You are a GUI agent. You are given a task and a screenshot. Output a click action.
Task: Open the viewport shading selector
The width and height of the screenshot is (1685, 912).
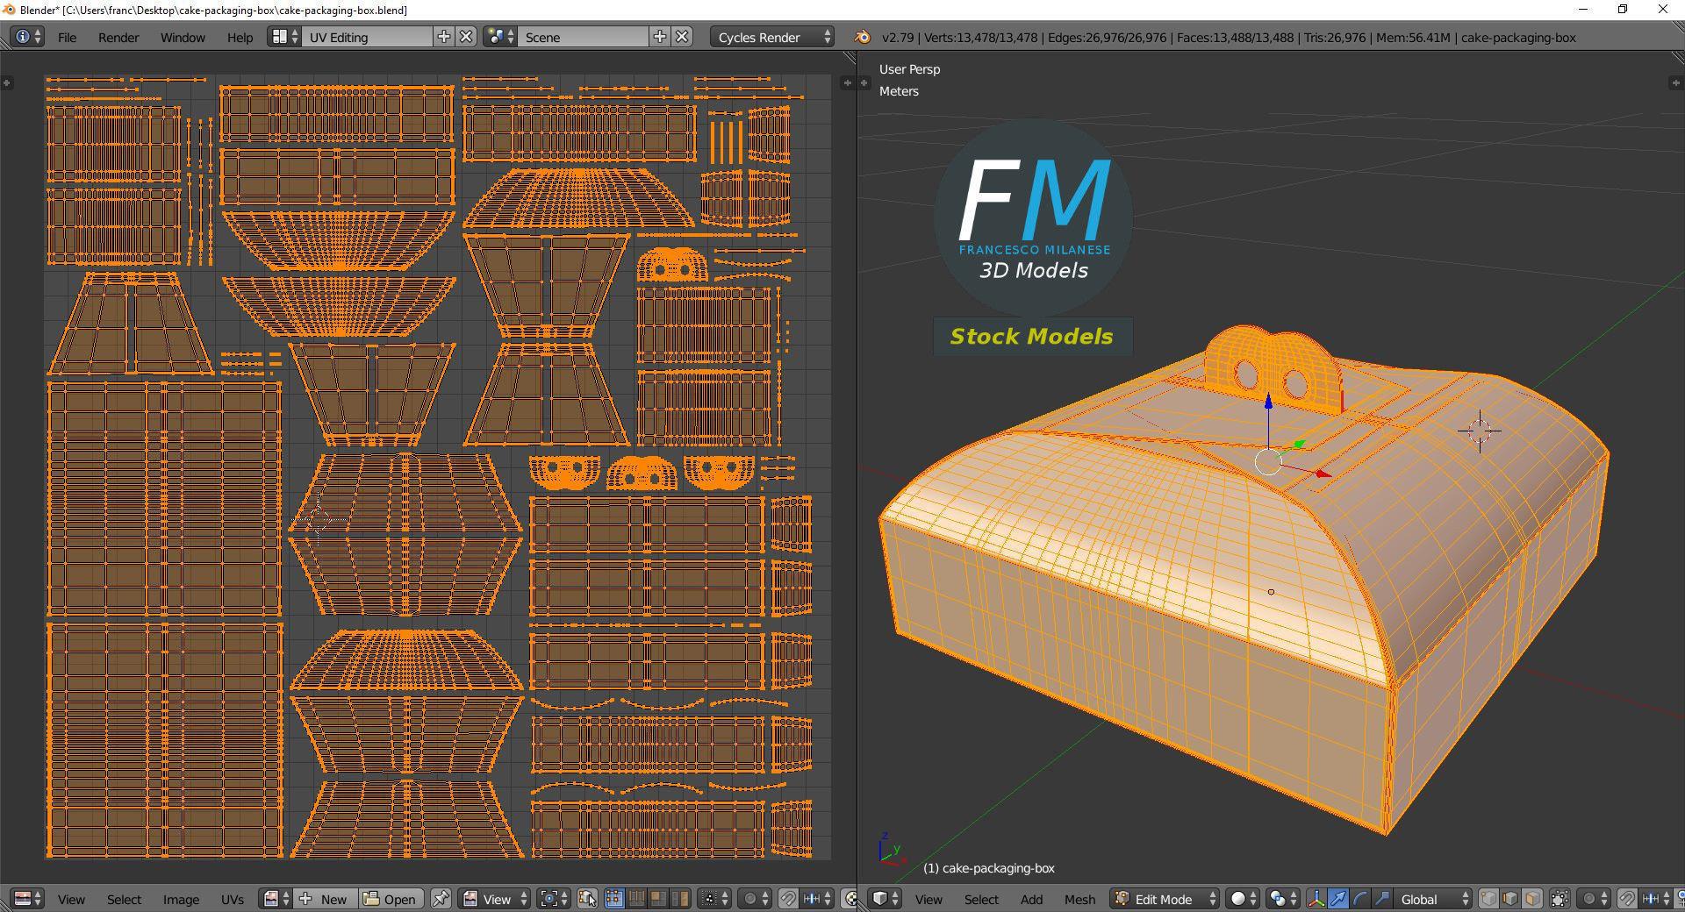pyautogui.click(x=1242, y=899)
